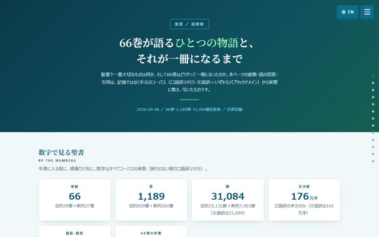Click the BY THE NUMBERS subtitle
Viewport: 379px width, 237px height.
[x=57, y=161]
